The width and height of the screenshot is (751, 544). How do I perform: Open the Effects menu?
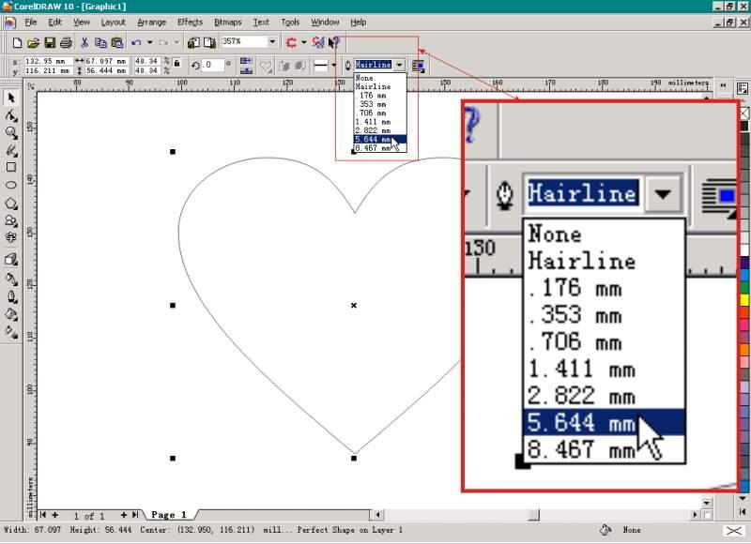190,22
